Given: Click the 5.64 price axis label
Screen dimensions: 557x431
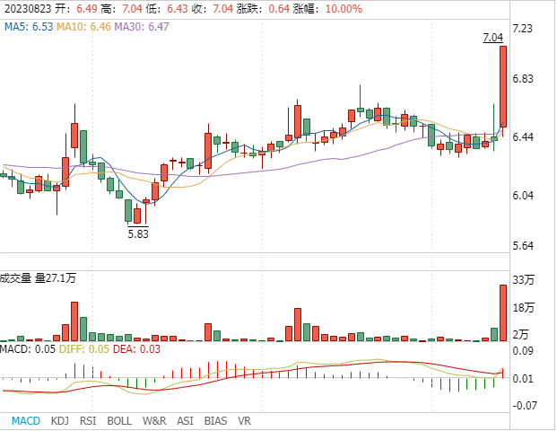Looking at the screenshot, I should pos(523,245).
